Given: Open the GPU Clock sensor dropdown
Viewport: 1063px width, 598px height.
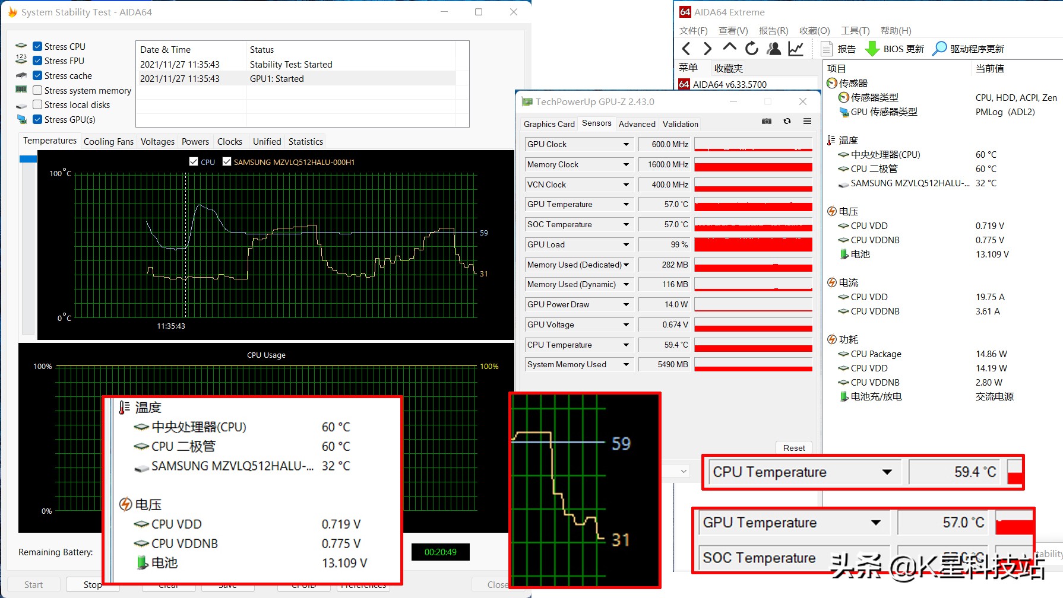Looking at the screenshot, I should 626,144.
